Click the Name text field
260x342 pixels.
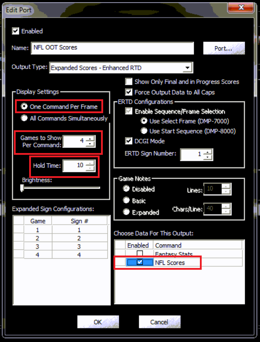click(112, 48)
